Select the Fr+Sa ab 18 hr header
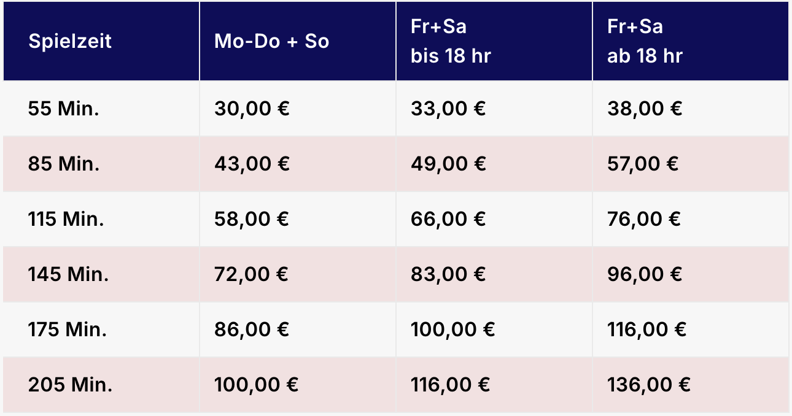 [x=645, y=42]
